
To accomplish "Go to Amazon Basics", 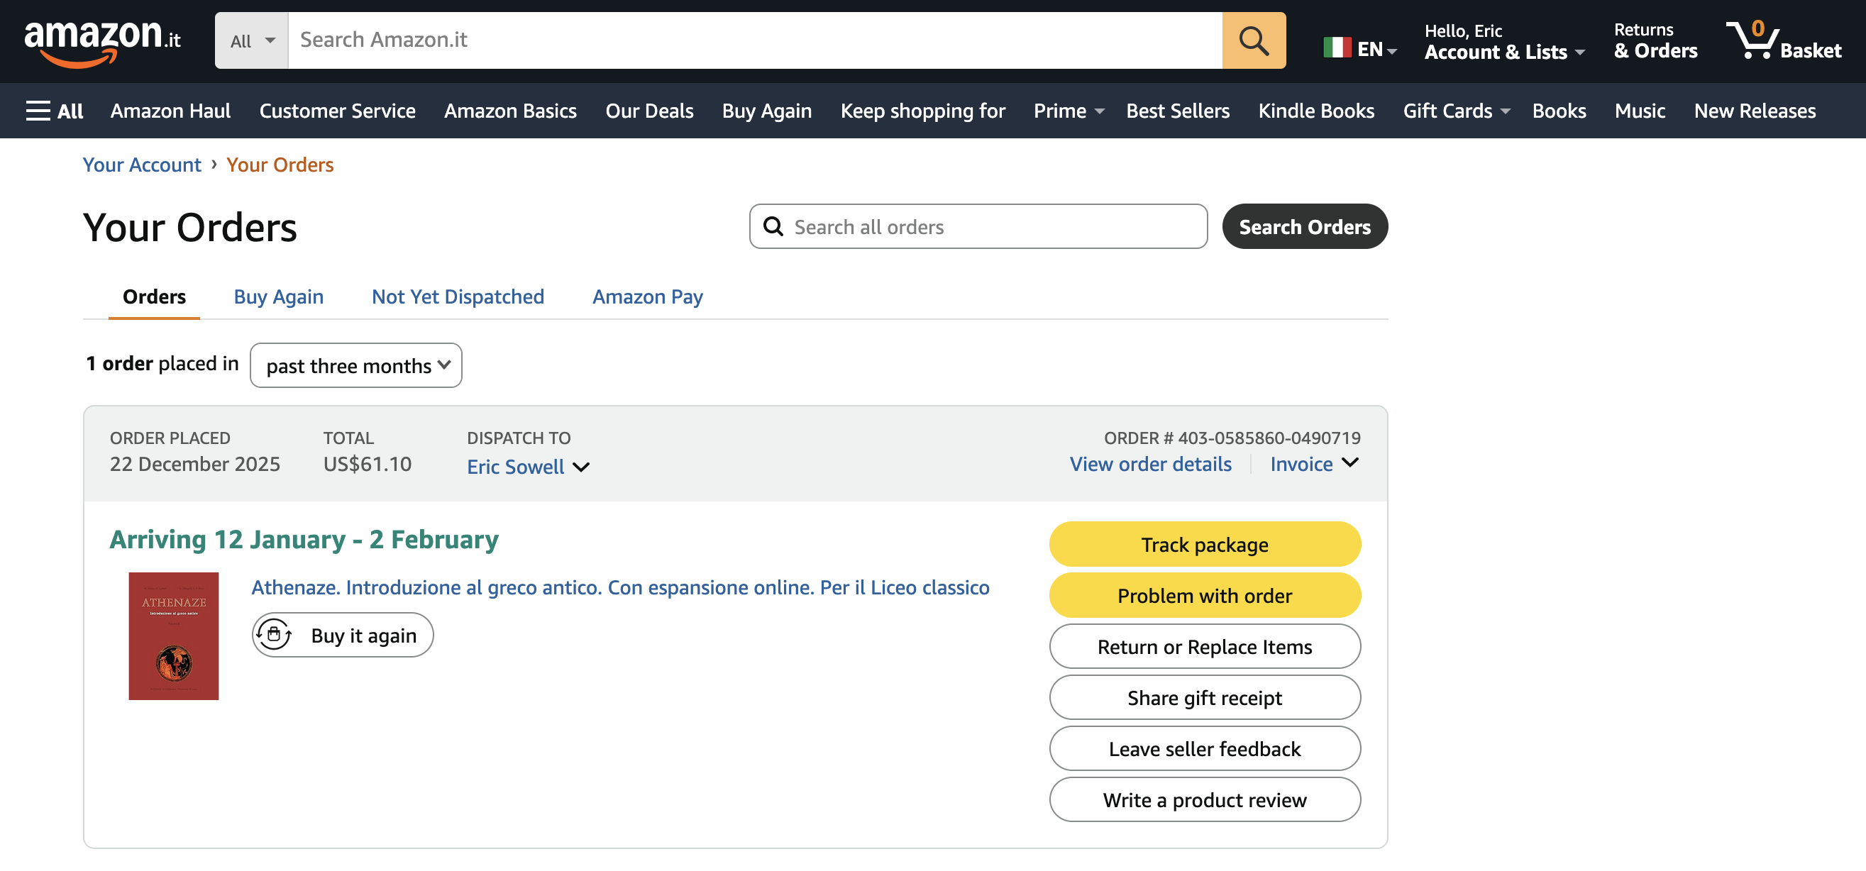I will coord(510,111).
